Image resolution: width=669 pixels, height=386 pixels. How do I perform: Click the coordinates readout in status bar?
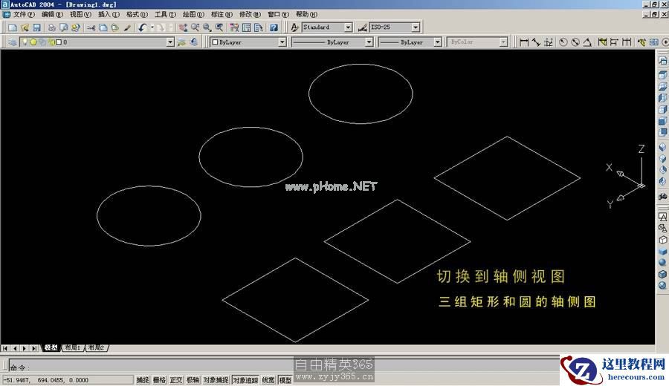(x=68, y=380)
